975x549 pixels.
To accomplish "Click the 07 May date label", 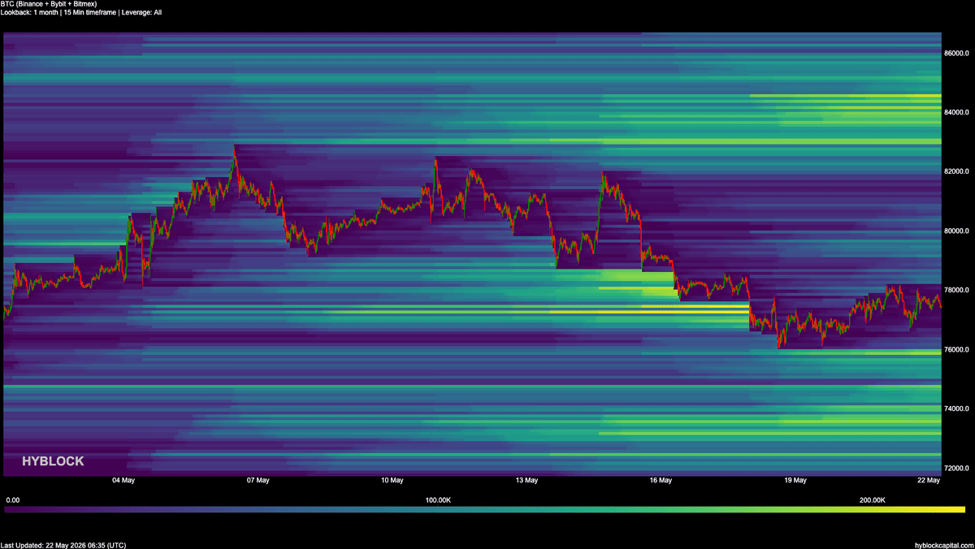I will click(258, 480).
